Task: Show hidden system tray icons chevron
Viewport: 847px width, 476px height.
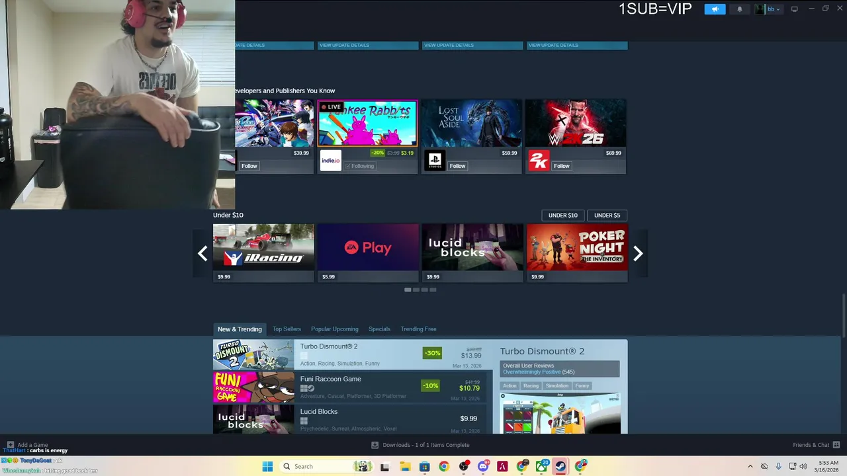Action: [x=750, y=467]
